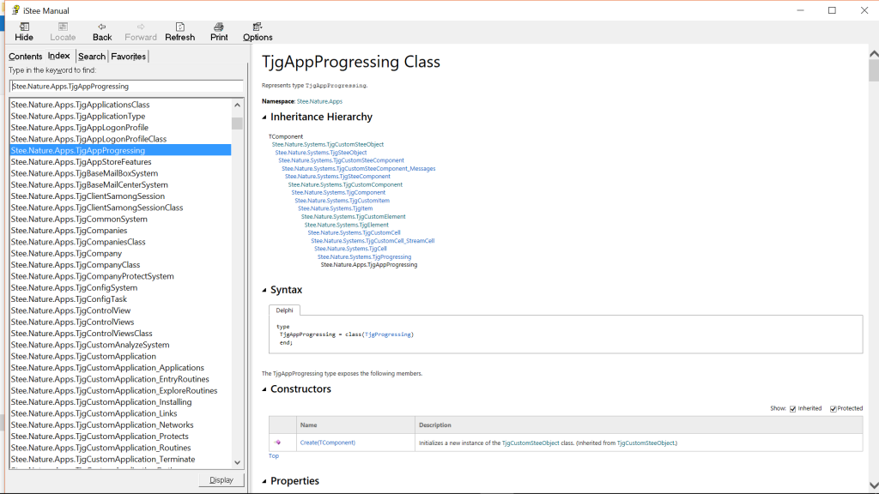Click the Back navigation arrow
The height and width of the screenshot is (494, 879).
click(102, 27)
